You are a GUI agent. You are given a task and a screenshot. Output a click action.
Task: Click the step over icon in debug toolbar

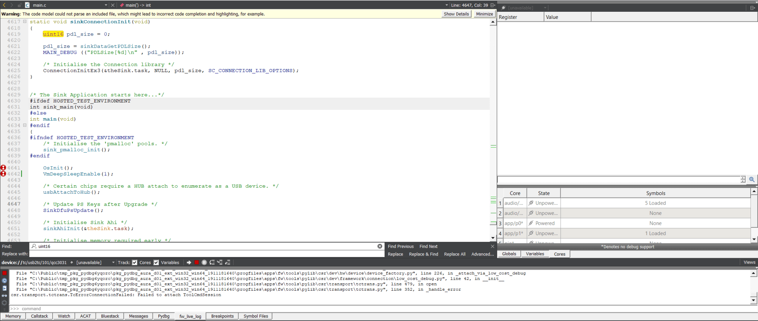(212, 263)
